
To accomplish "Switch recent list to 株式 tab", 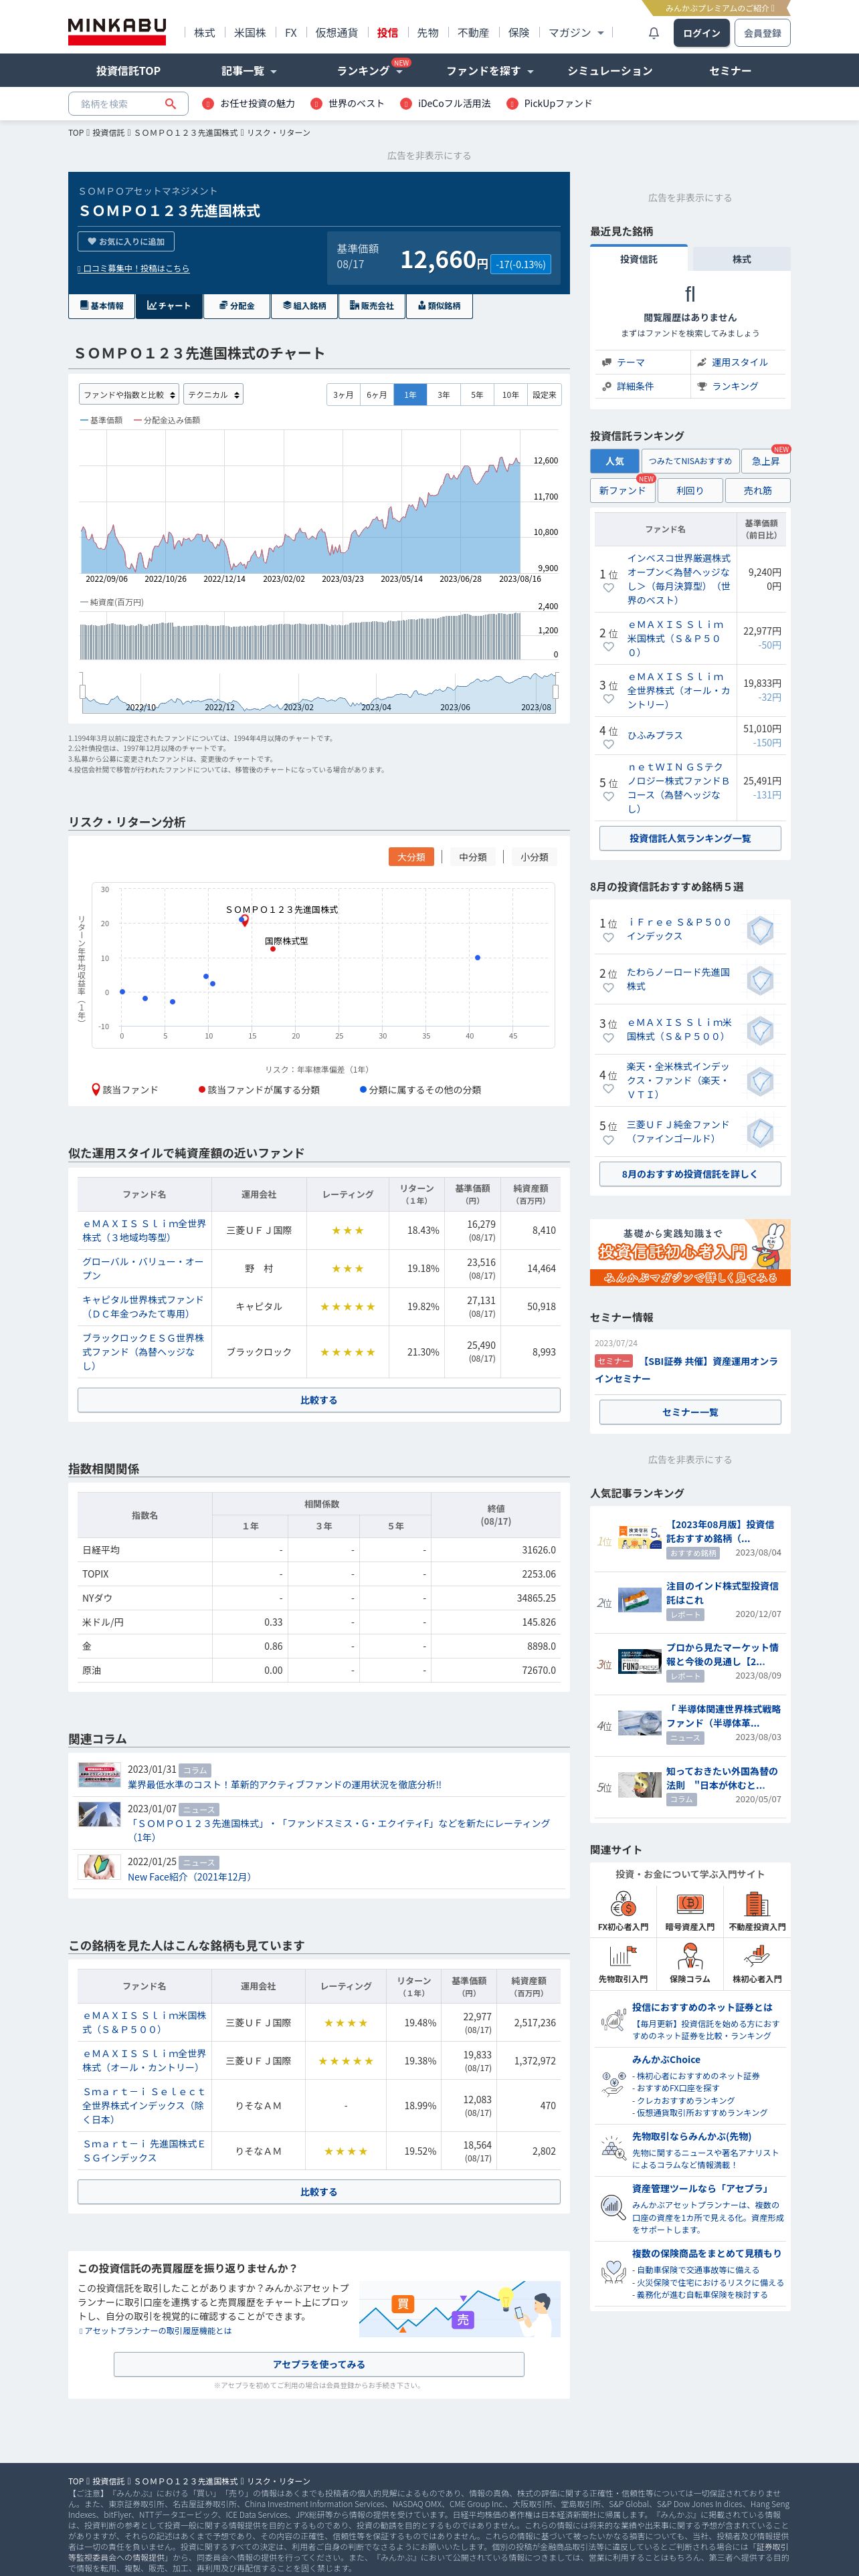I will click(x=741, y=259).
